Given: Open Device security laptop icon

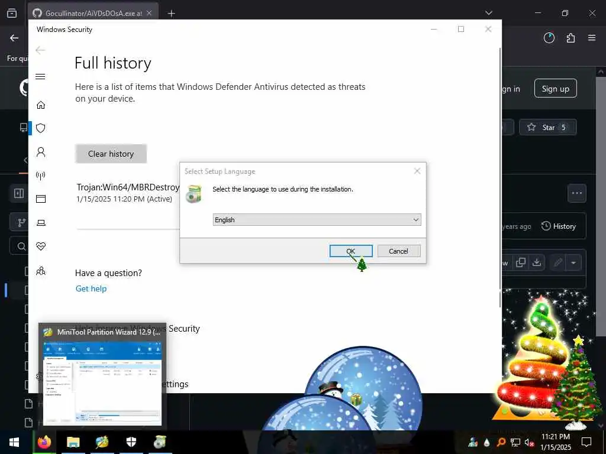Looking at the screenshot, I should click(41, 223).
